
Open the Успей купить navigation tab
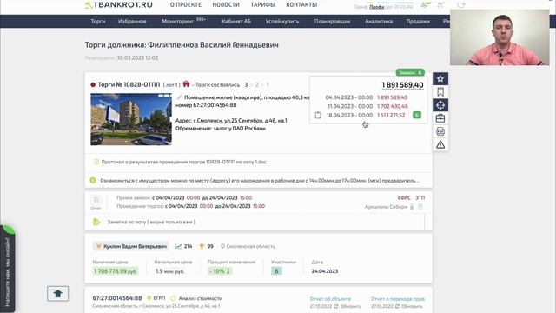282,21
